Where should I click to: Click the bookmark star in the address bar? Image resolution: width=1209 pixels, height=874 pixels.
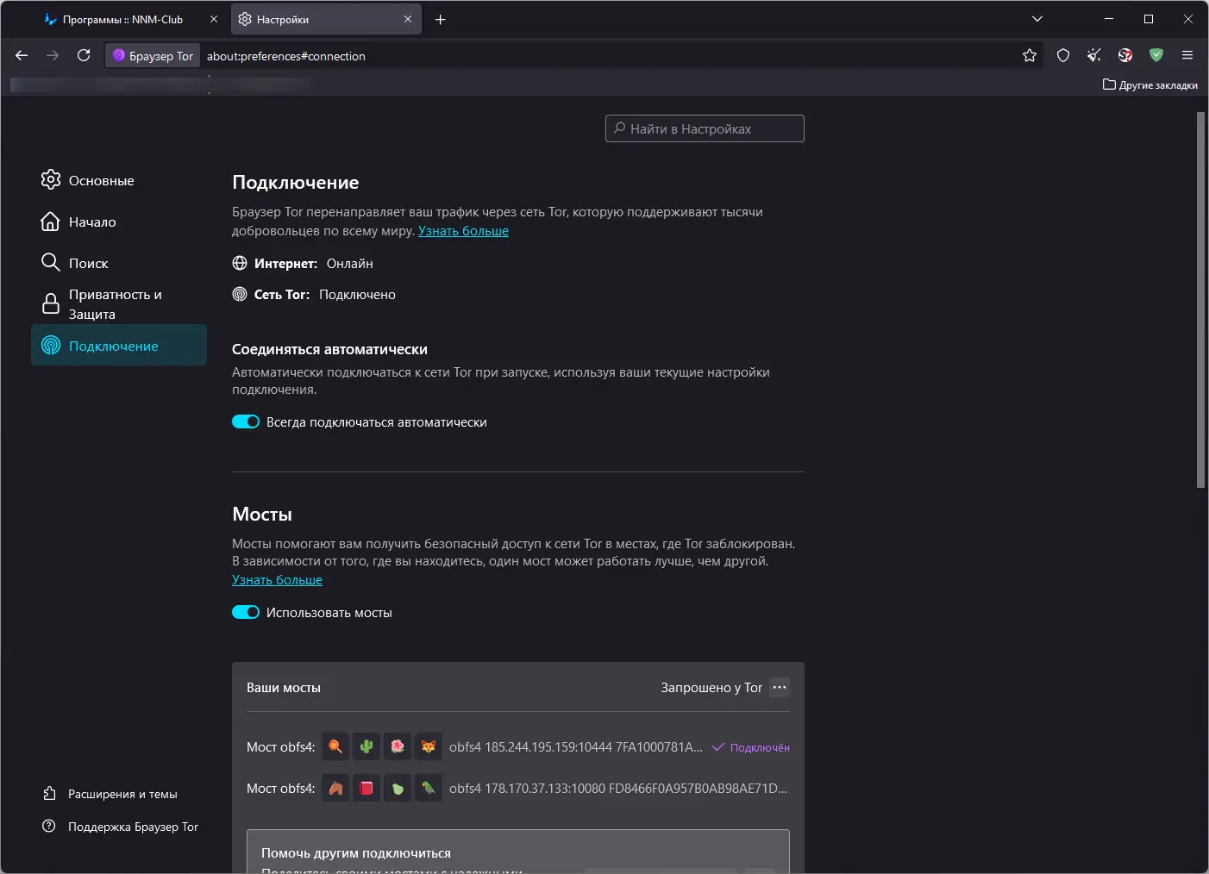tap(1030, 56)
